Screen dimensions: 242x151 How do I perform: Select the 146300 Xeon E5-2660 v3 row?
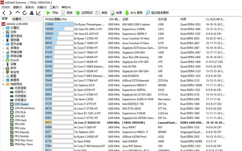[135, 29]
